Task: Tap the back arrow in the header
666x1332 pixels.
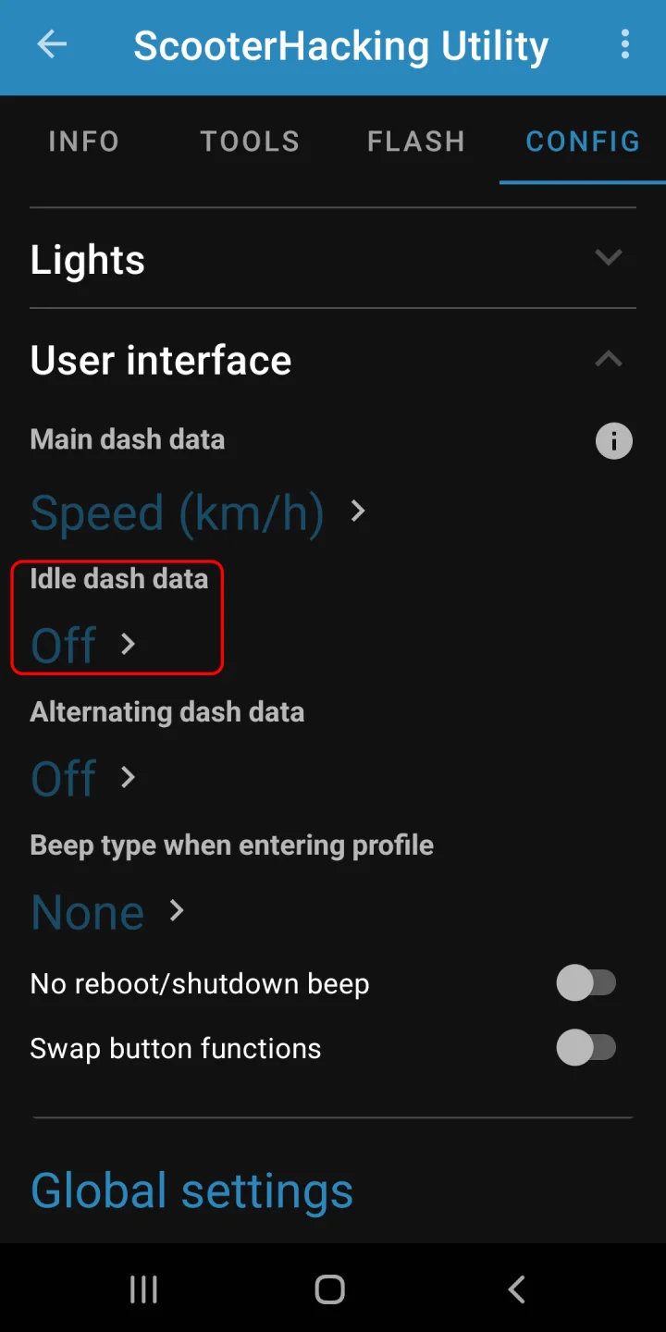Action: pyautogui.click(x=52, y=44)
